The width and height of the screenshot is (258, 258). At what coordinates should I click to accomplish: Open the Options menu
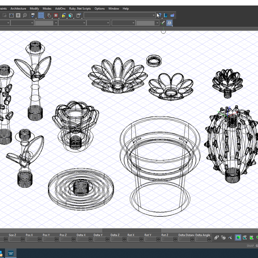pyautogui.click(x=100, y=9)
